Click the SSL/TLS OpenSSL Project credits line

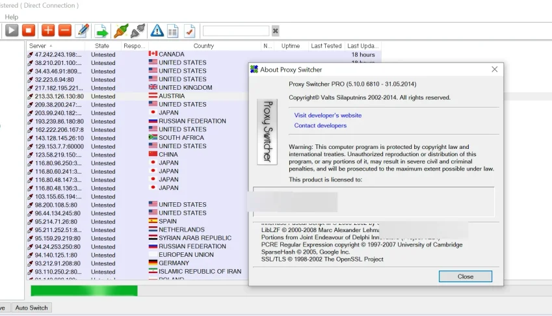coord(322,259)
